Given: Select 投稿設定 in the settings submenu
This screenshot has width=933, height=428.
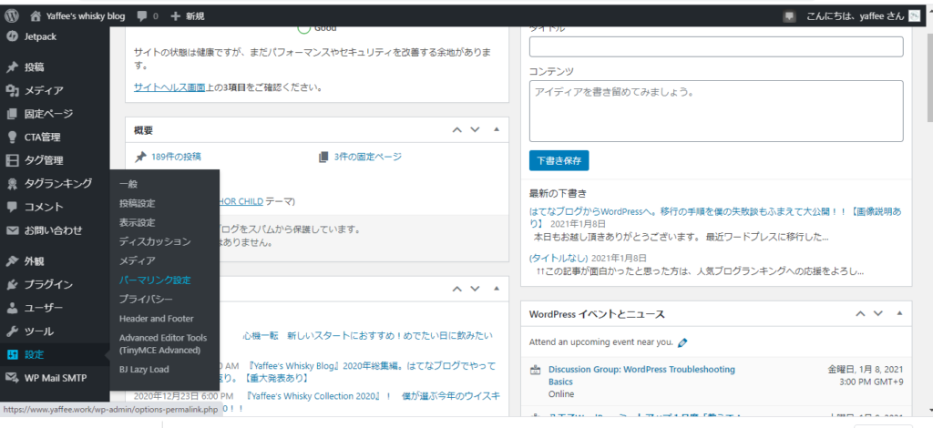Looking at the screenshot, I should 137,203.
